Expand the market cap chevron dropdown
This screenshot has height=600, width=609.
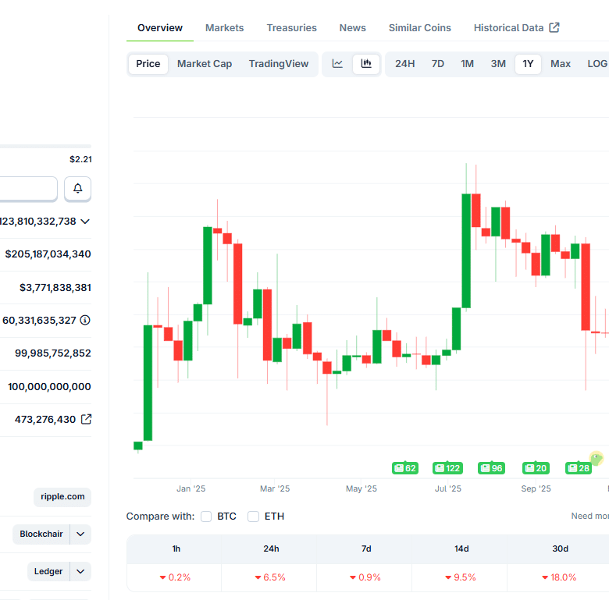pyautogui.click(x=85, y=221)
